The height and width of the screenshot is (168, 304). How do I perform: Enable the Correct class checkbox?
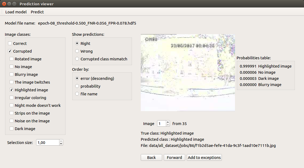[x=10, y=44]
